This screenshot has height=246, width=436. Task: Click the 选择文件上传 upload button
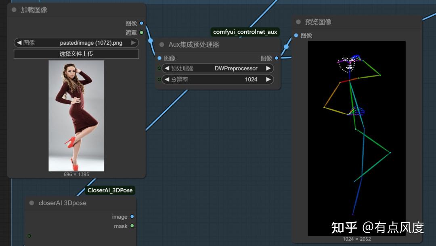click(77, 54)
